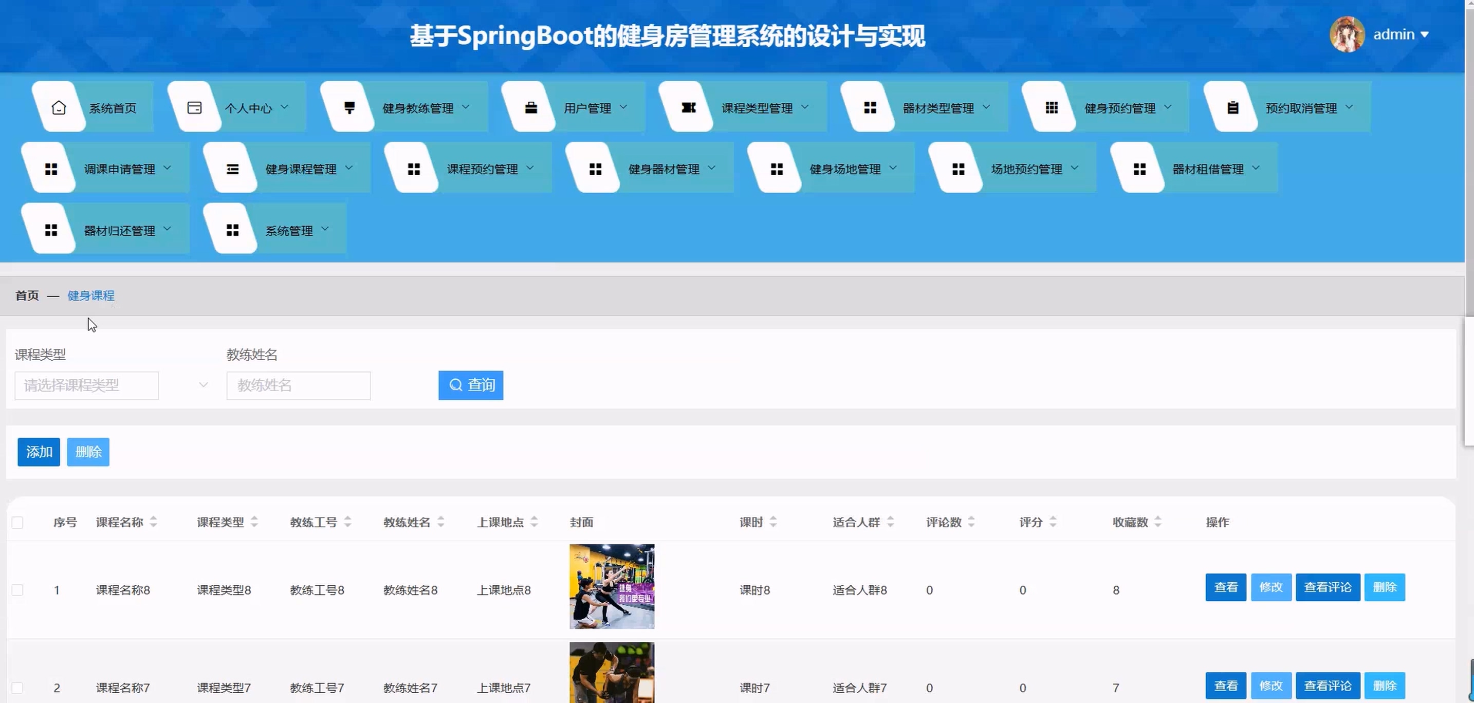Click the admin user avatar
1474x703 pixels.
(1347, 34)
